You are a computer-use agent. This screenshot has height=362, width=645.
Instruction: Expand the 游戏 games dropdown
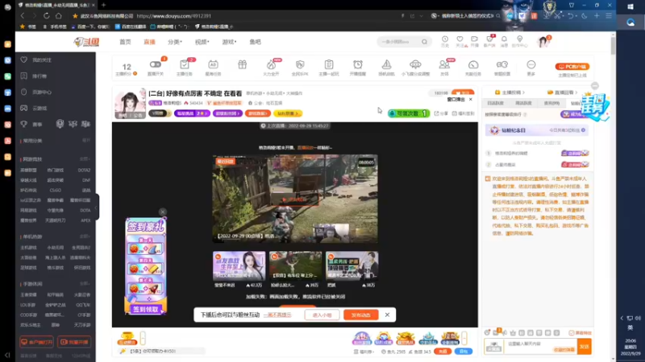coord(229,42)
